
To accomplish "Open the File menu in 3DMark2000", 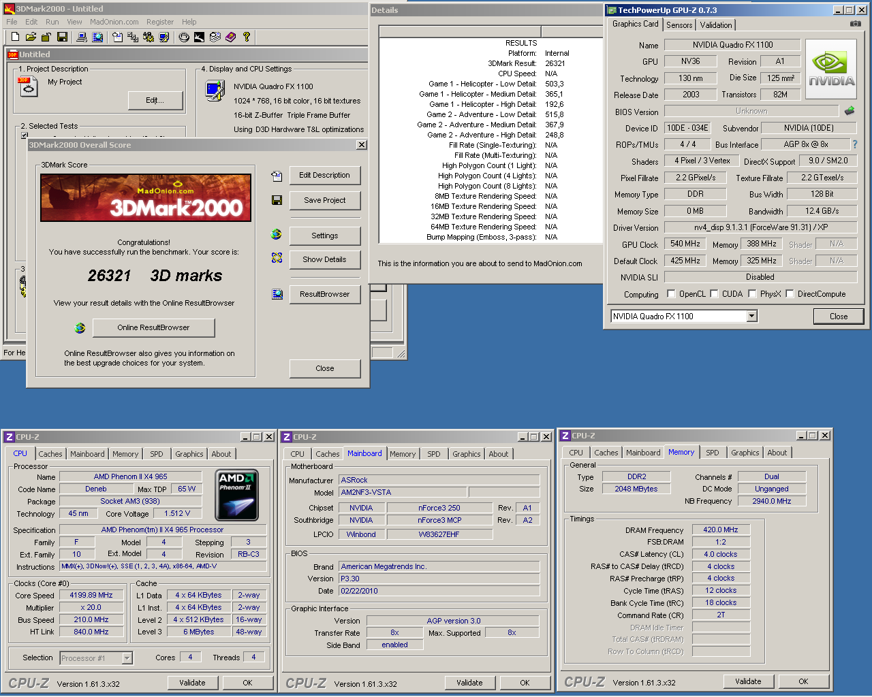I will tap(12, 22).
